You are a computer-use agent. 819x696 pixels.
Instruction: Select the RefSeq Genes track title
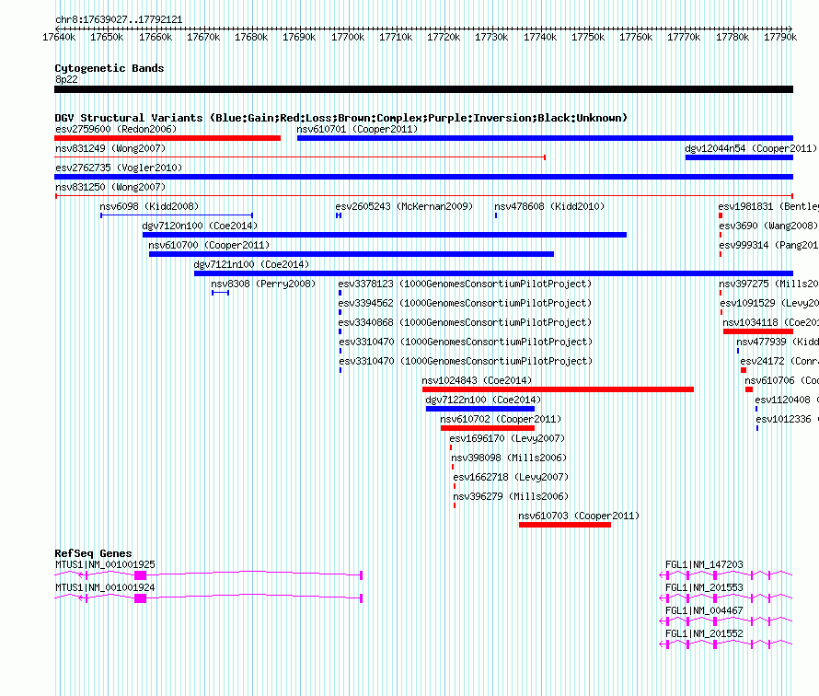coord(93,552)
